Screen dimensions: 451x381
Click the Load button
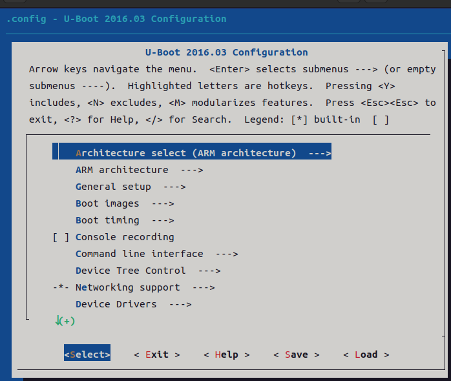click(366, 355)
